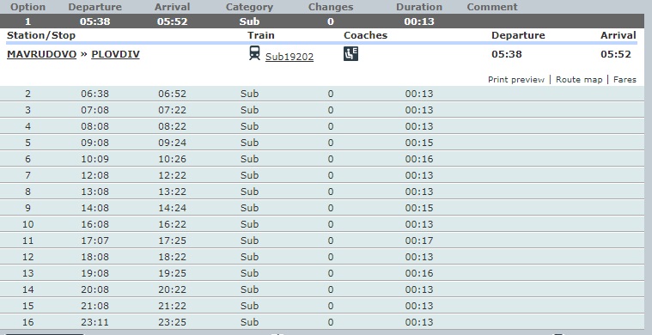Expand option 5 departing 09:08
Viewport: 652px width, 335px height.
[322, 143]
